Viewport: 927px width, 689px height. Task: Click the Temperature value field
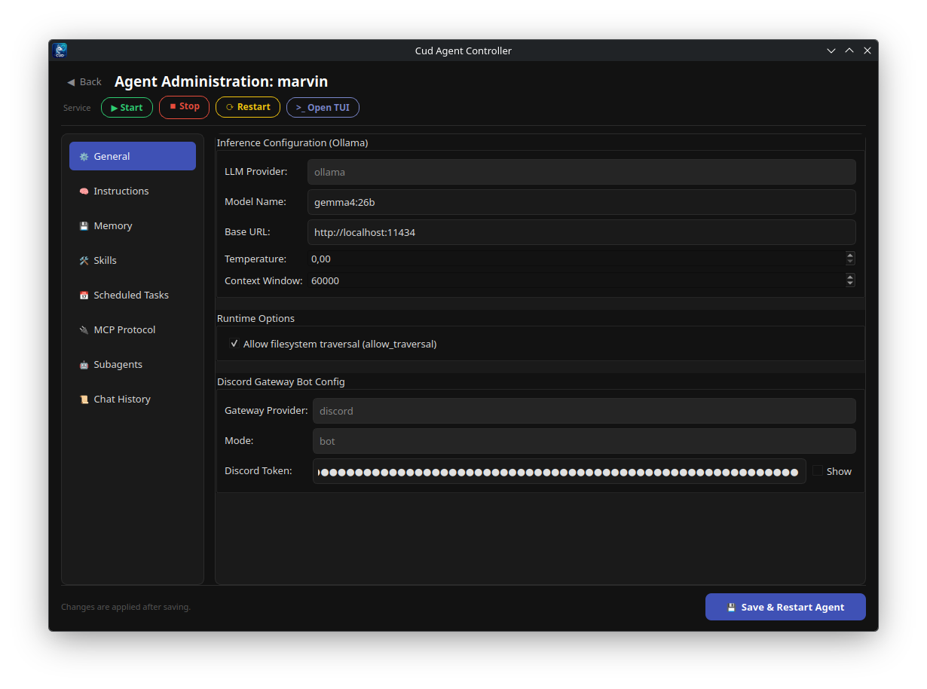(577, 259)
